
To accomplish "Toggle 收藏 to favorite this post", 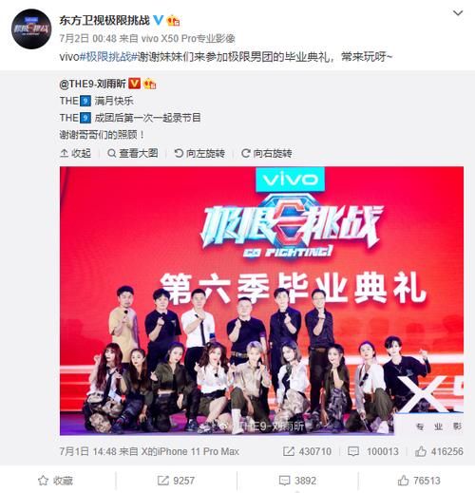I will (55, 481).
